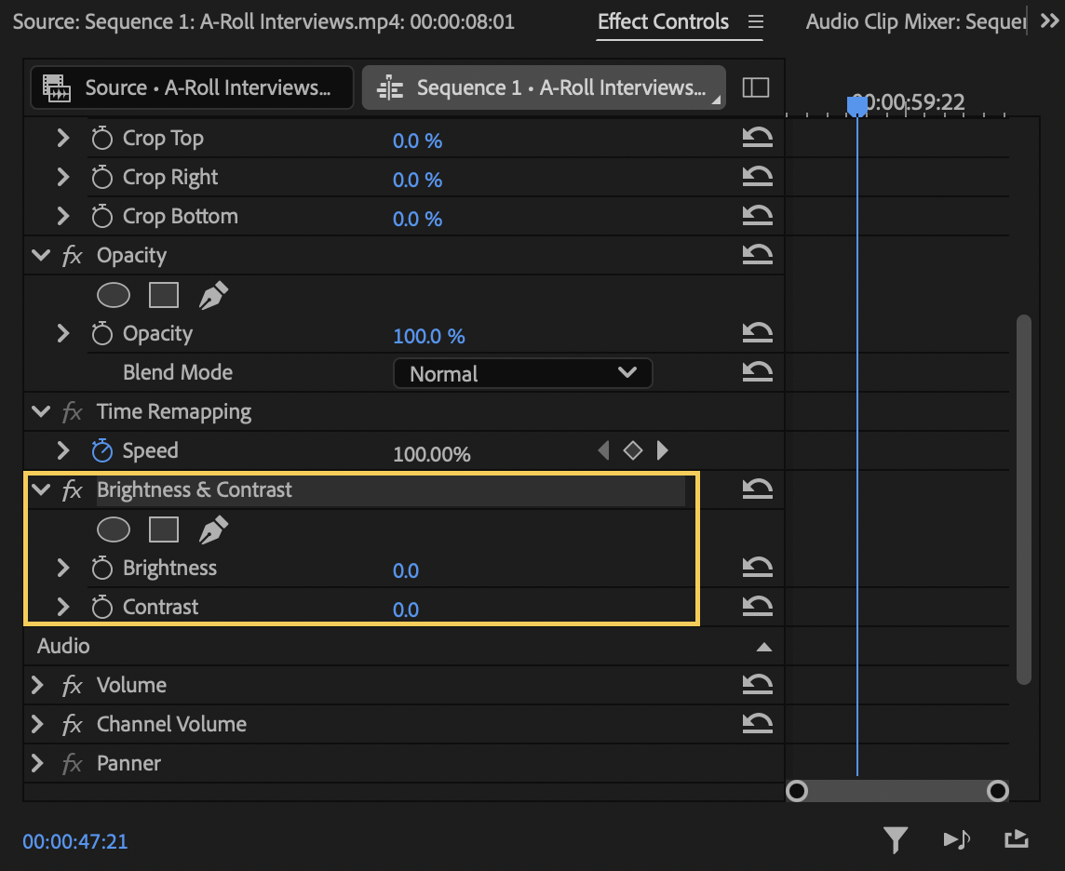Reset the Crop Top parameter
Screen dimensions: 1065x871
(x=757, y=138)
